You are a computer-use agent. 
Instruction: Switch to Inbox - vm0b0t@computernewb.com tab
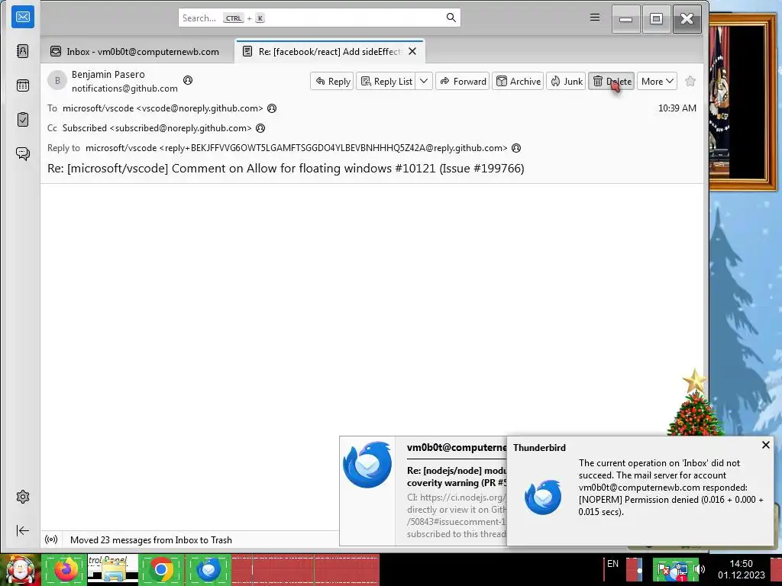click(x=135, y=52)
